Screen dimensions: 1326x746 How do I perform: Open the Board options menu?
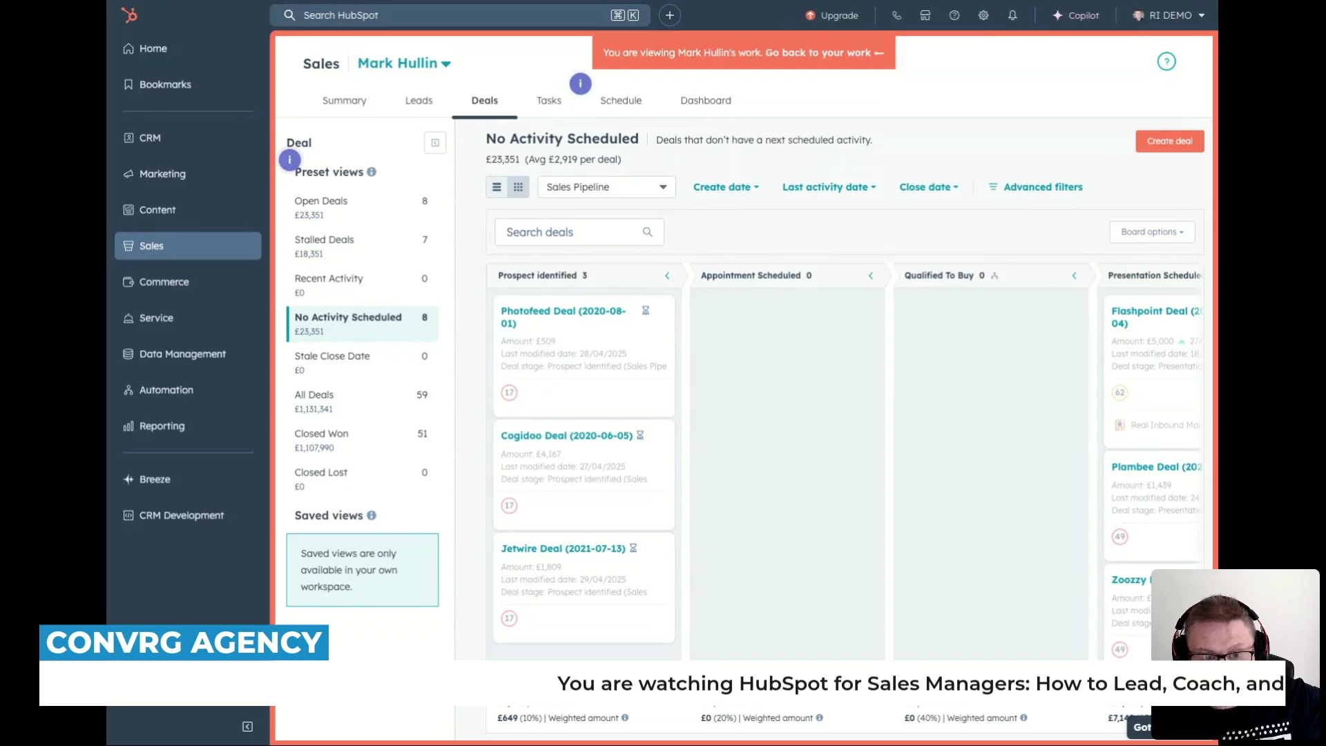point(1152,232)
